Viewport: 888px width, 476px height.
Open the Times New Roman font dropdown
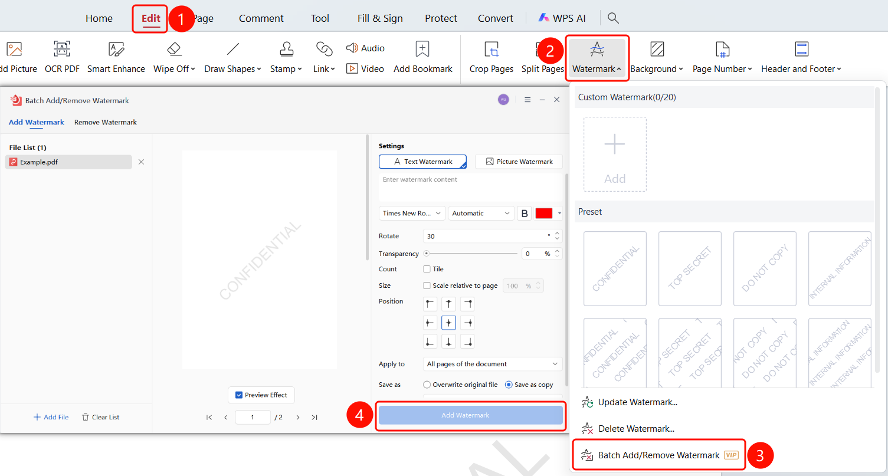412,214
